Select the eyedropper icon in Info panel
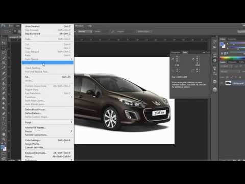 coord(173,59)
